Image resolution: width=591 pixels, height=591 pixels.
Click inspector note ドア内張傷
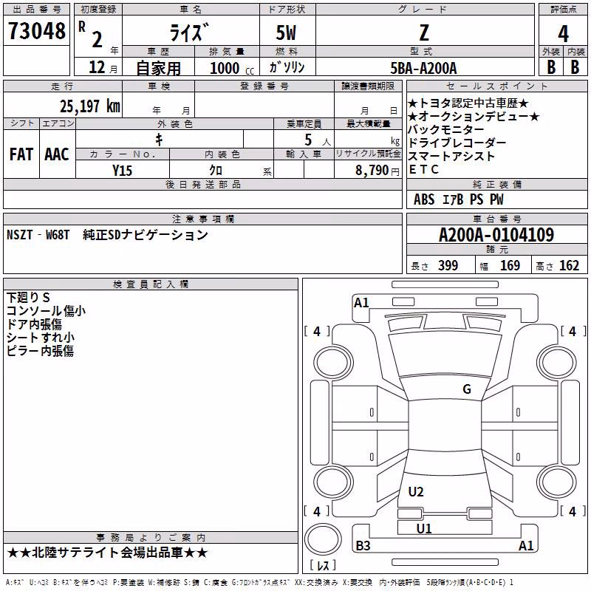34,324
